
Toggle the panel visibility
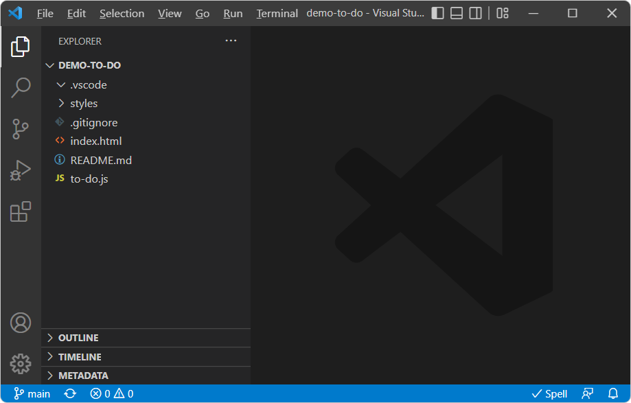coord(456,12)
